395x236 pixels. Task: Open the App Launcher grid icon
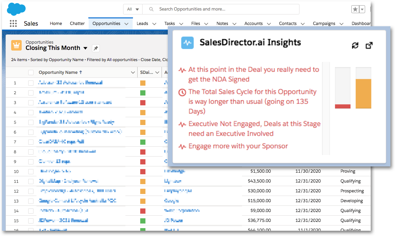click(x=13, y=23)
